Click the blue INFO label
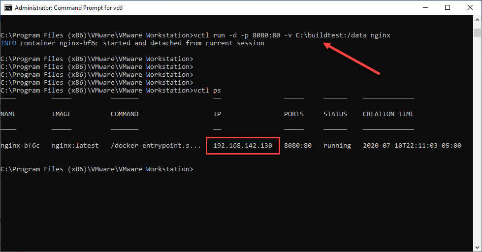Screen dimensions: 482x252 (8, 43)
